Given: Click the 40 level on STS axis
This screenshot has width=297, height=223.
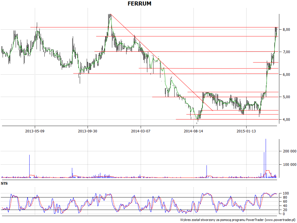Looking at the screenshot, I should click(286, 206).
